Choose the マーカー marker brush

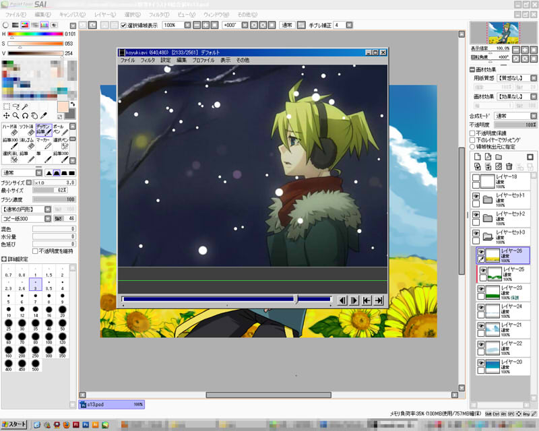44,143
